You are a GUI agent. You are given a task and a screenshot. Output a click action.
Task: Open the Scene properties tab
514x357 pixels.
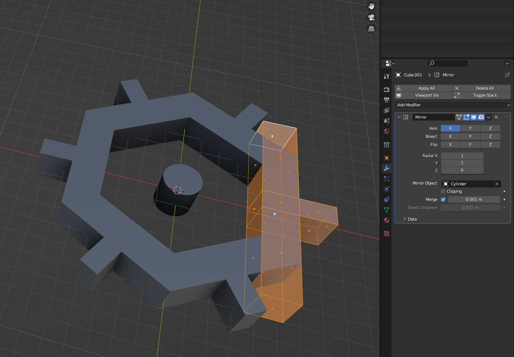387,121
